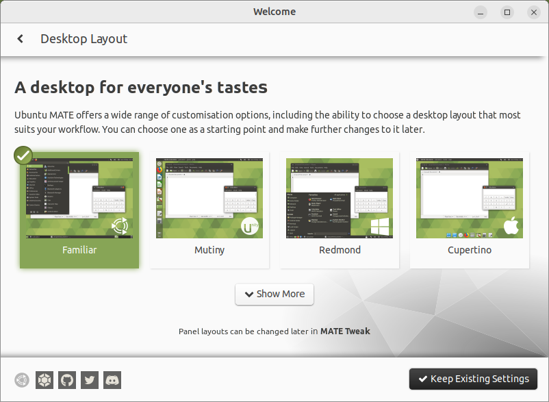Minimize the Welcome window
This screenshot has width=549, height=402.
tap(481, 12)
